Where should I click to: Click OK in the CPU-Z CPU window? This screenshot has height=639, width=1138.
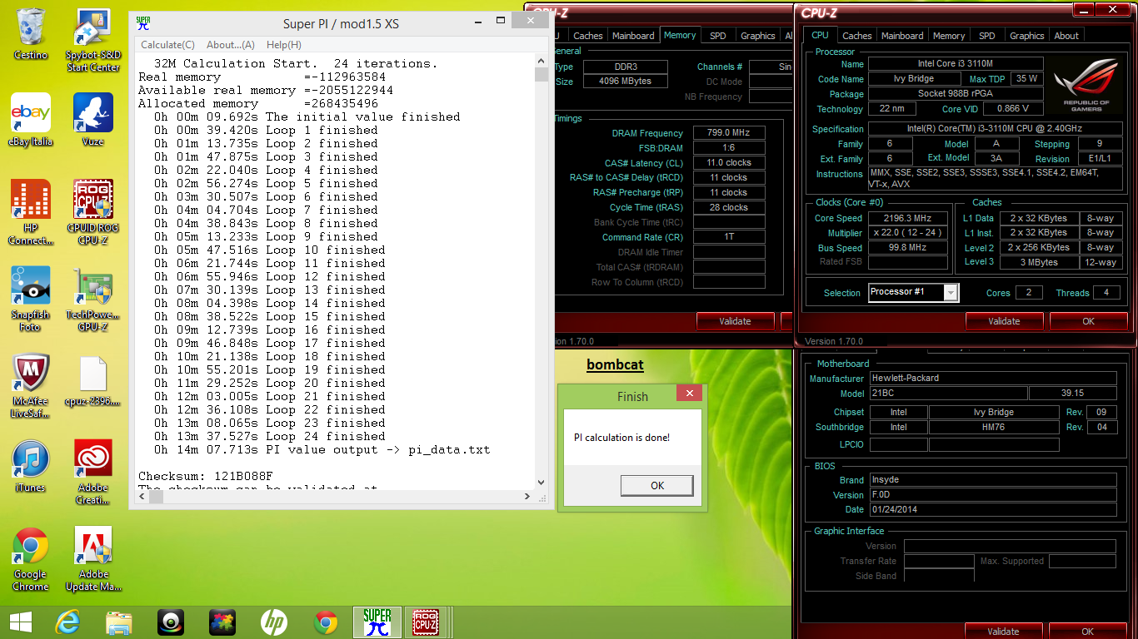(x=1088, y=321)
